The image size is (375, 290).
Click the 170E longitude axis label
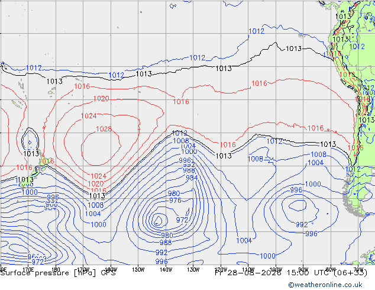pyautogui.click(x=28, y=270)
